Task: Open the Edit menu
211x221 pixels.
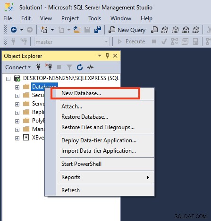Action: coord(26,18)
